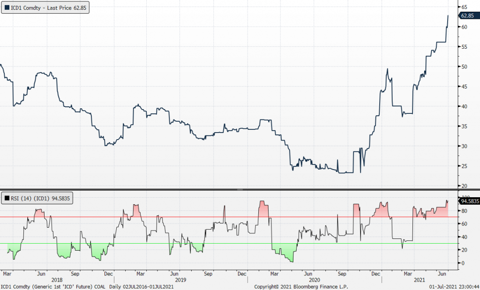
Task: Click the dark blue ICD1 legend color square
Action: tap(7, 7)
